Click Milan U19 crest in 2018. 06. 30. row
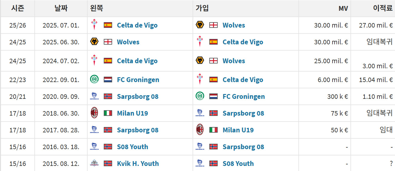This screenshot has height=171, width=395. click(x=94, y=113)
